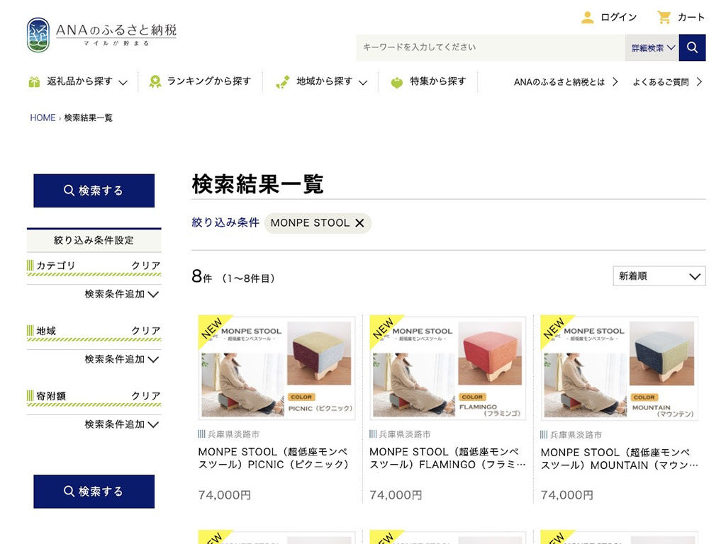Click the magnifier search icon button

(692, 47)
